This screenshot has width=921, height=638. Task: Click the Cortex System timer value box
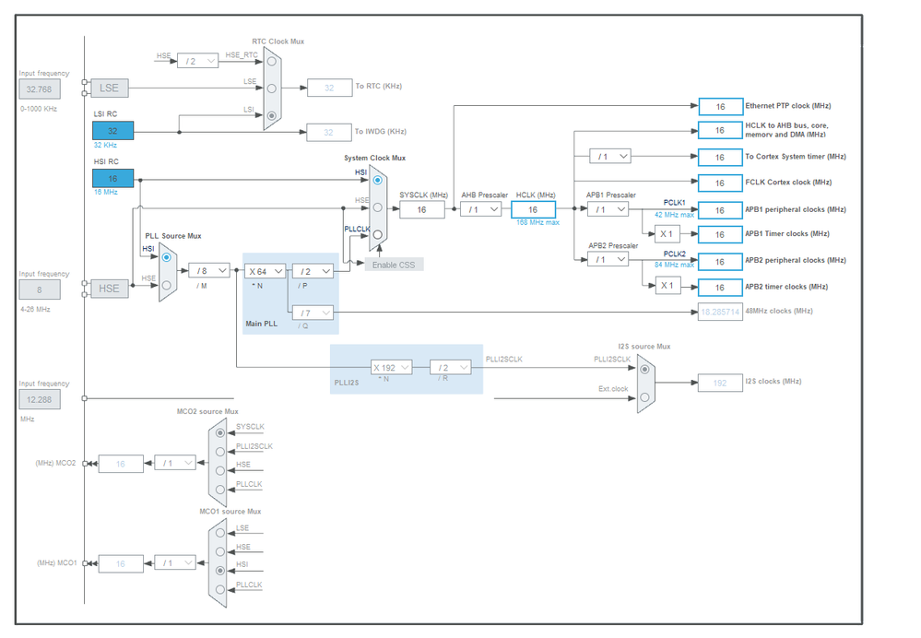[x=720, y=158]
